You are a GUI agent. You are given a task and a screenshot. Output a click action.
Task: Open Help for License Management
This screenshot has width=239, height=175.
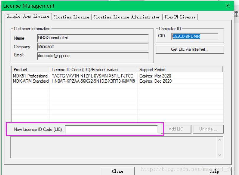[214, 171]
